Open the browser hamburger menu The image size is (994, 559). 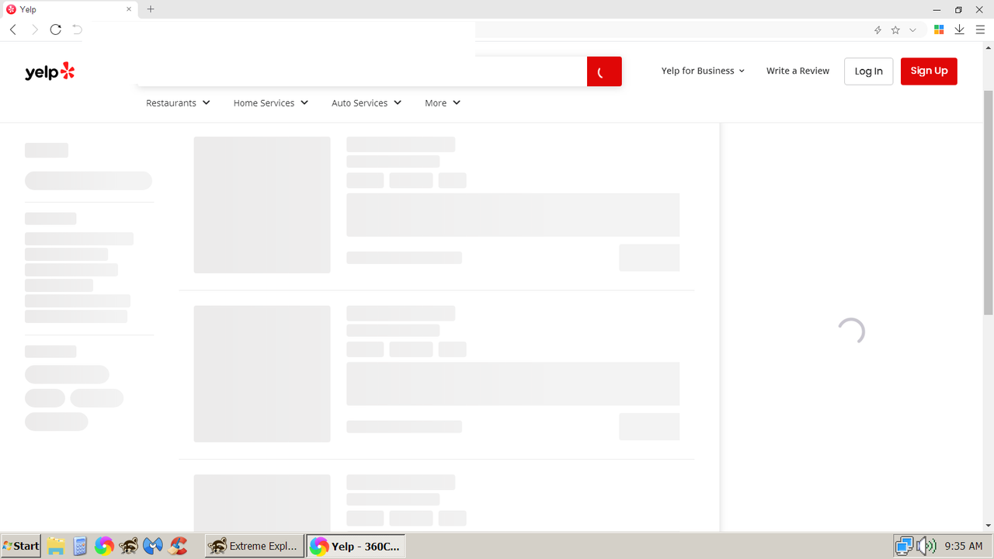pyautogui.click(x=980, y=30)
